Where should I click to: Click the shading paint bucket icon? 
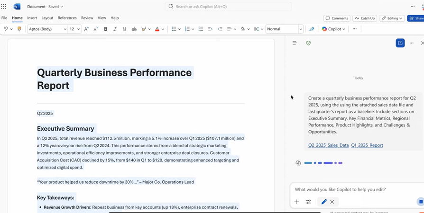tap(243, 29)
